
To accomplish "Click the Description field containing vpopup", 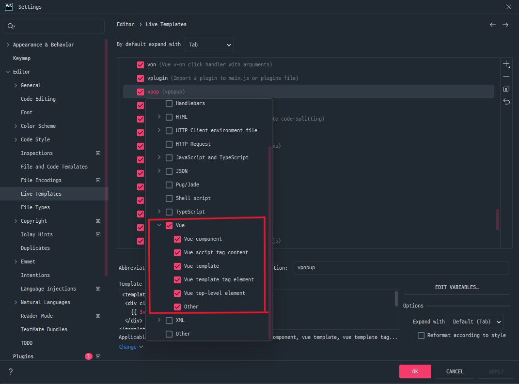I will click(400, 268).
